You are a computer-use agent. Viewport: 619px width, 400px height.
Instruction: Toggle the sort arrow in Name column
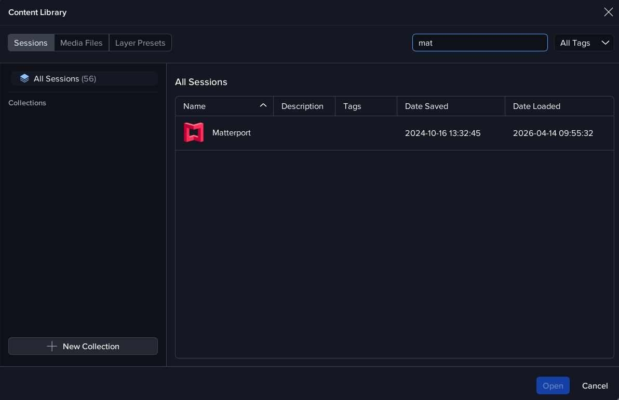pos(263,105)
